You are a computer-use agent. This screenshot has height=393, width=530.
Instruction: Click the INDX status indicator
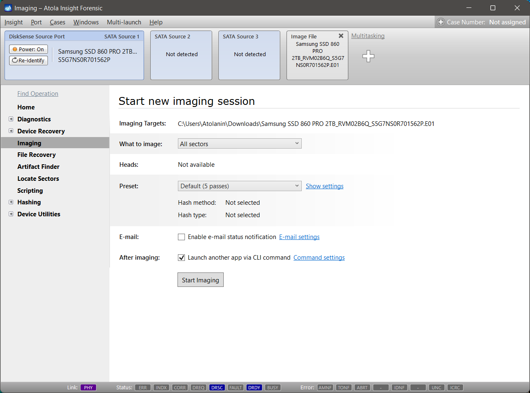161,388
